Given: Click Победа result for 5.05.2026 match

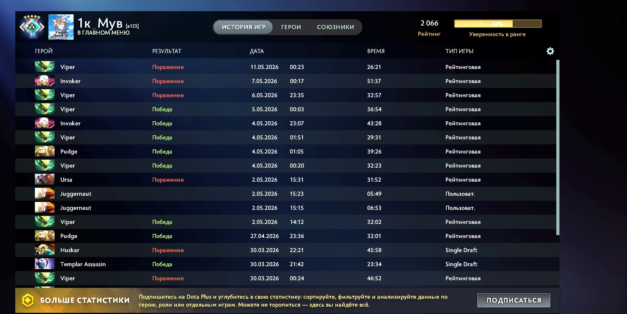Looking at the screenshot, I should [162, 109].
